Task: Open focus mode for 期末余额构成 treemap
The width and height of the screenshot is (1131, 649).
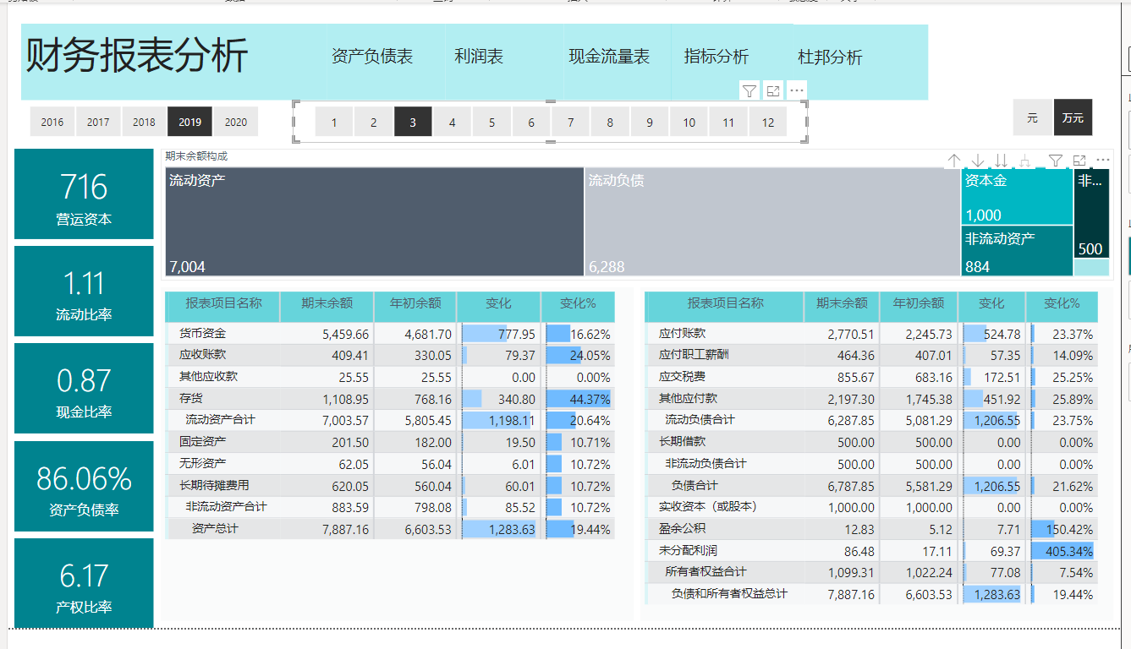Action: [1079, 161]
